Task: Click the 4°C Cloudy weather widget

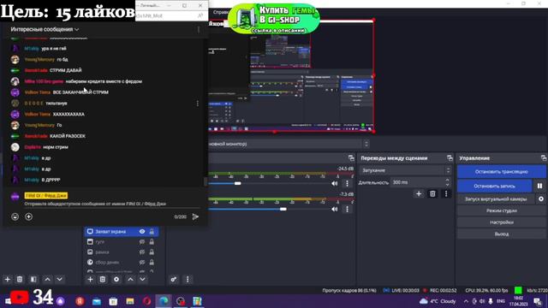Action: coord(438,301)
